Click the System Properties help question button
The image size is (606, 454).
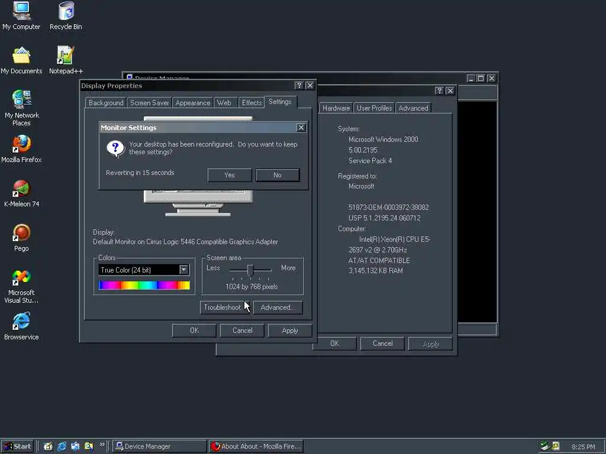point(439,90)
